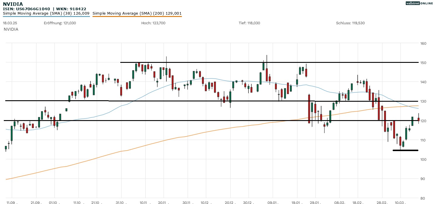Click the ISIN US67066G1040 text
Screen dimensions: 435x204
[27, 9]
